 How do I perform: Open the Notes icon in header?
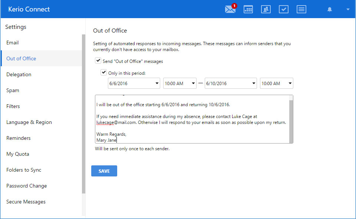[301, 9]
